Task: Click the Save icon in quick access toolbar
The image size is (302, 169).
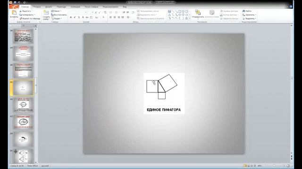Action: click(15, 2)
